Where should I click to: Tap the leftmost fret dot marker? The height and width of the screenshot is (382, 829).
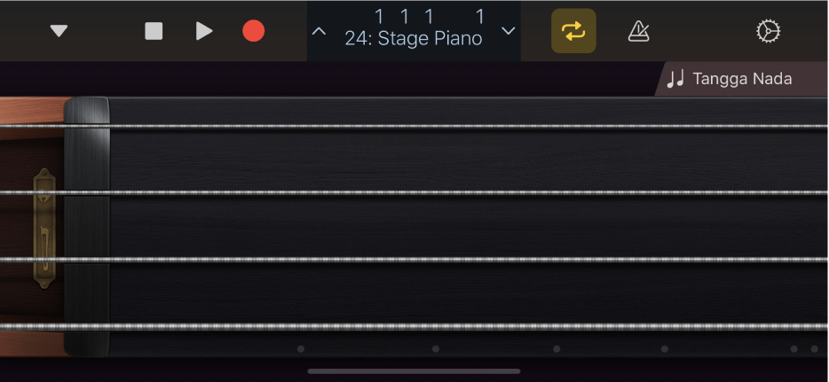[300, 349]
